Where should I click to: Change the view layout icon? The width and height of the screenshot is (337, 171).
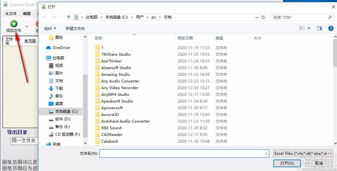pos(302,28)
